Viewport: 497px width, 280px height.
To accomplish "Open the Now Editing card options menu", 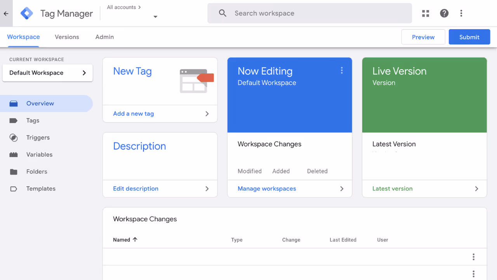I will tap(342, 70).
